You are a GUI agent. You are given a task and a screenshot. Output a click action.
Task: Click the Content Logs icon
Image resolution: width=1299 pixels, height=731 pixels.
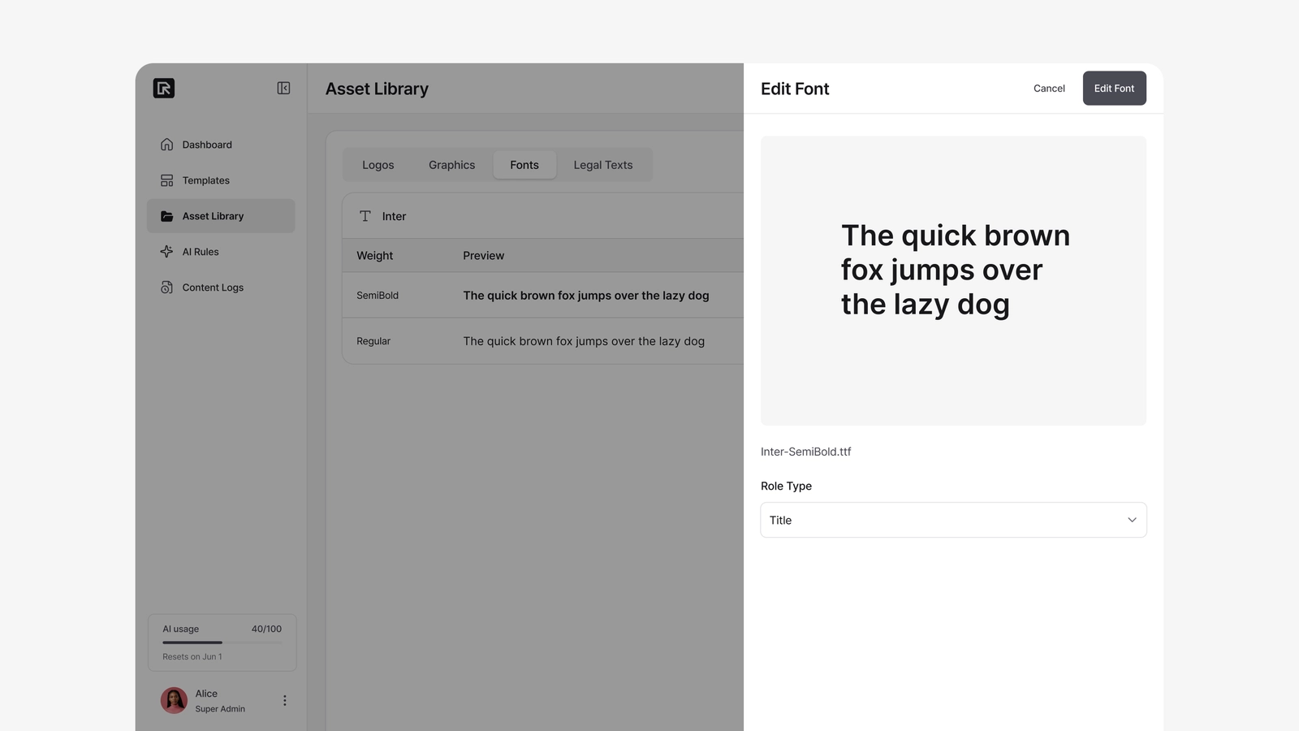(166, 288)
